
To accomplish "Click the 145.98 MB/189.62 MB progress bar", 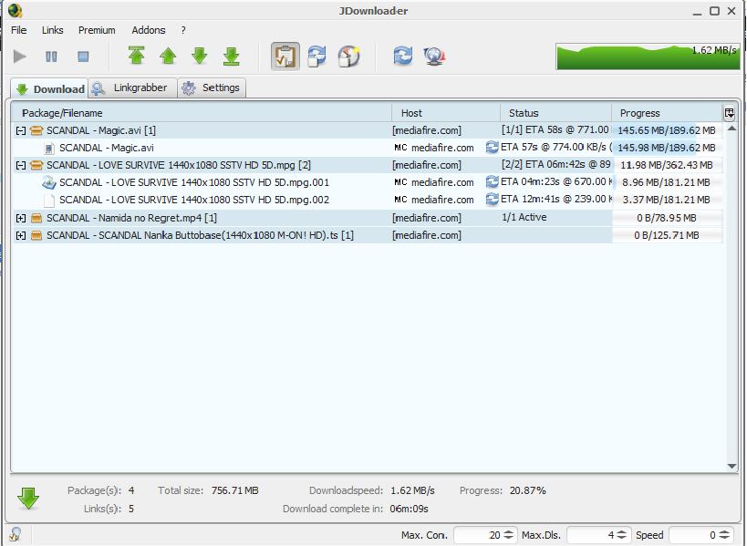I will [x=667, y=148].
